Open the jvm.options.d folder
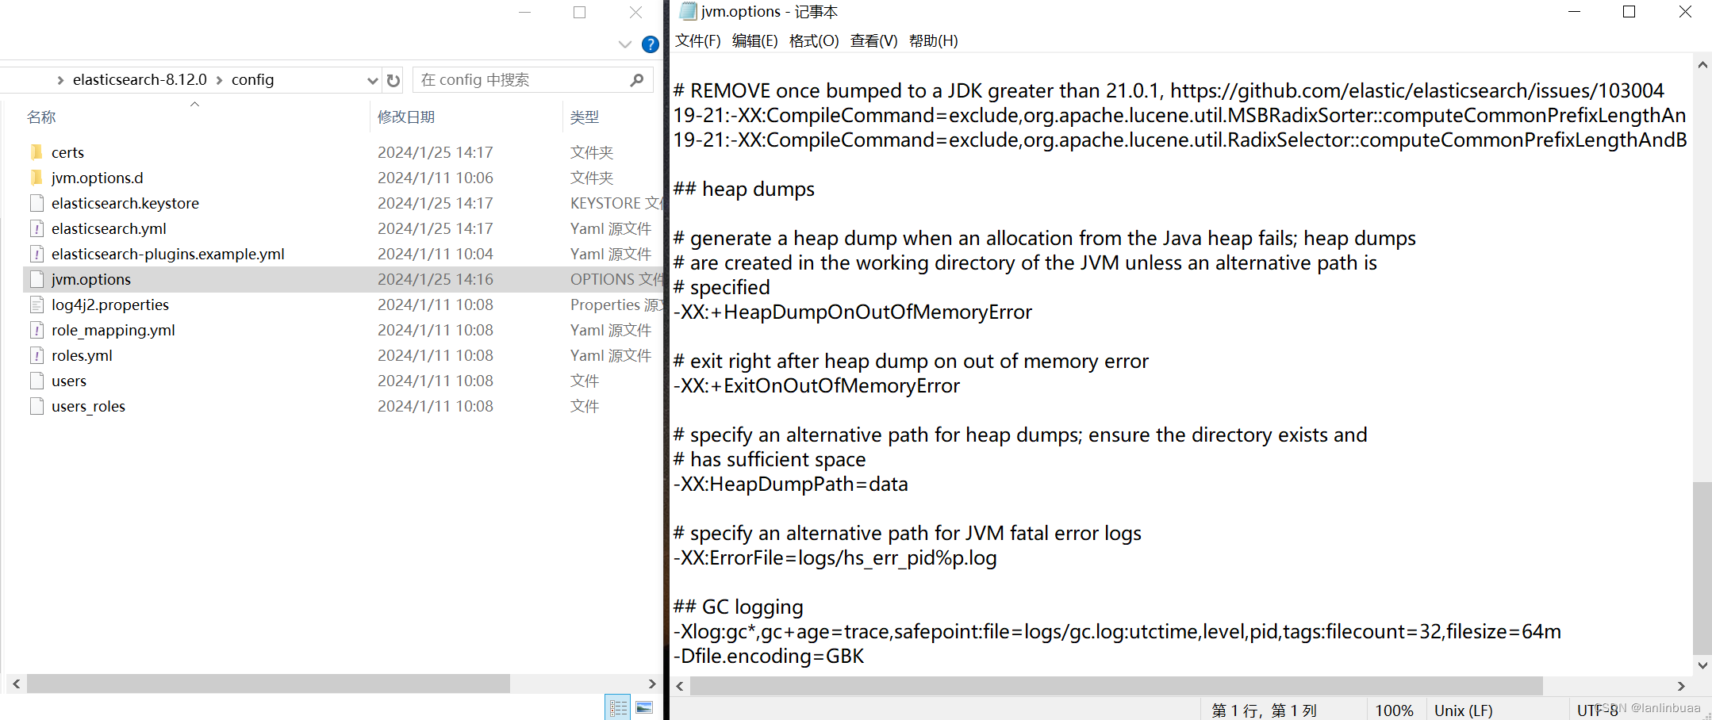1712x720 pixels. [x=97, y=177]
